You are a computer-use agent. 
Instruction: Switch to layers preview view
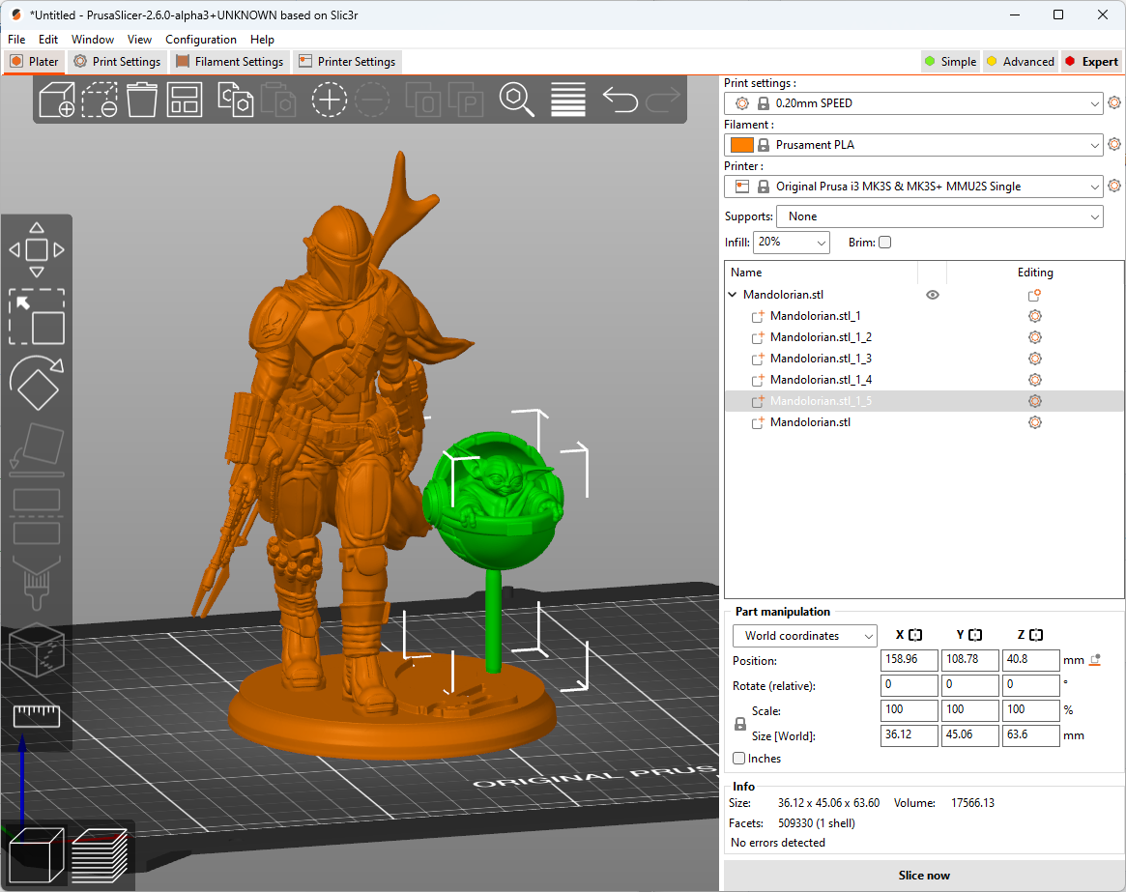pyautogui.click(x=100, y=854)
